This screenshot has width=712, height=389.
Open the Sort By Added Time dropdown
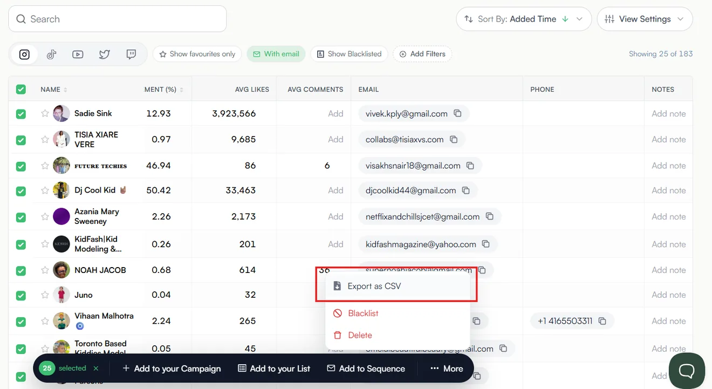523,19
